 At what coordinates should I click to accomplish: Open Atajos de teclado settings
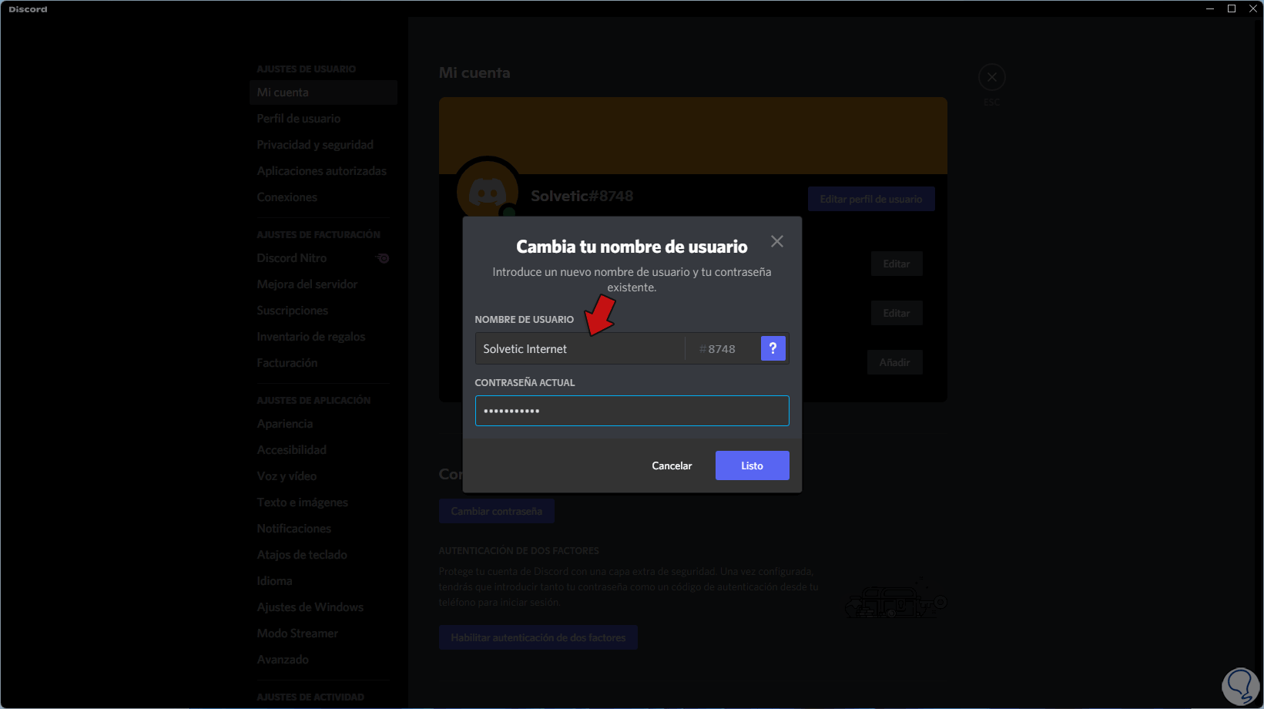(324, 555)
